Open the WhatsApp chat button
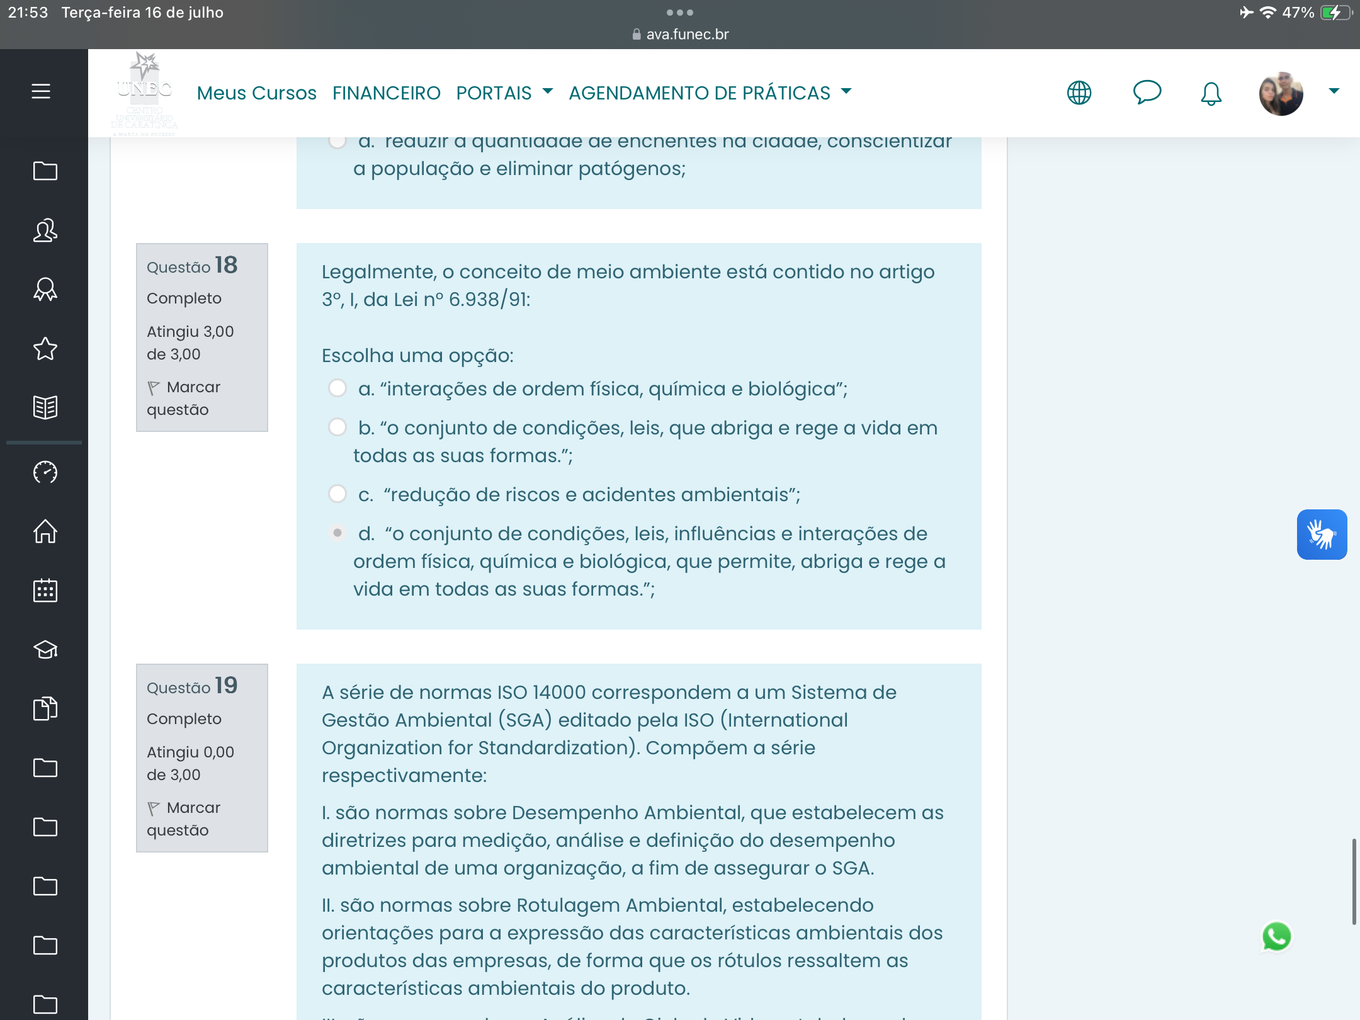This screenshot has height=1020, width=1360. tap(1276, 937)
